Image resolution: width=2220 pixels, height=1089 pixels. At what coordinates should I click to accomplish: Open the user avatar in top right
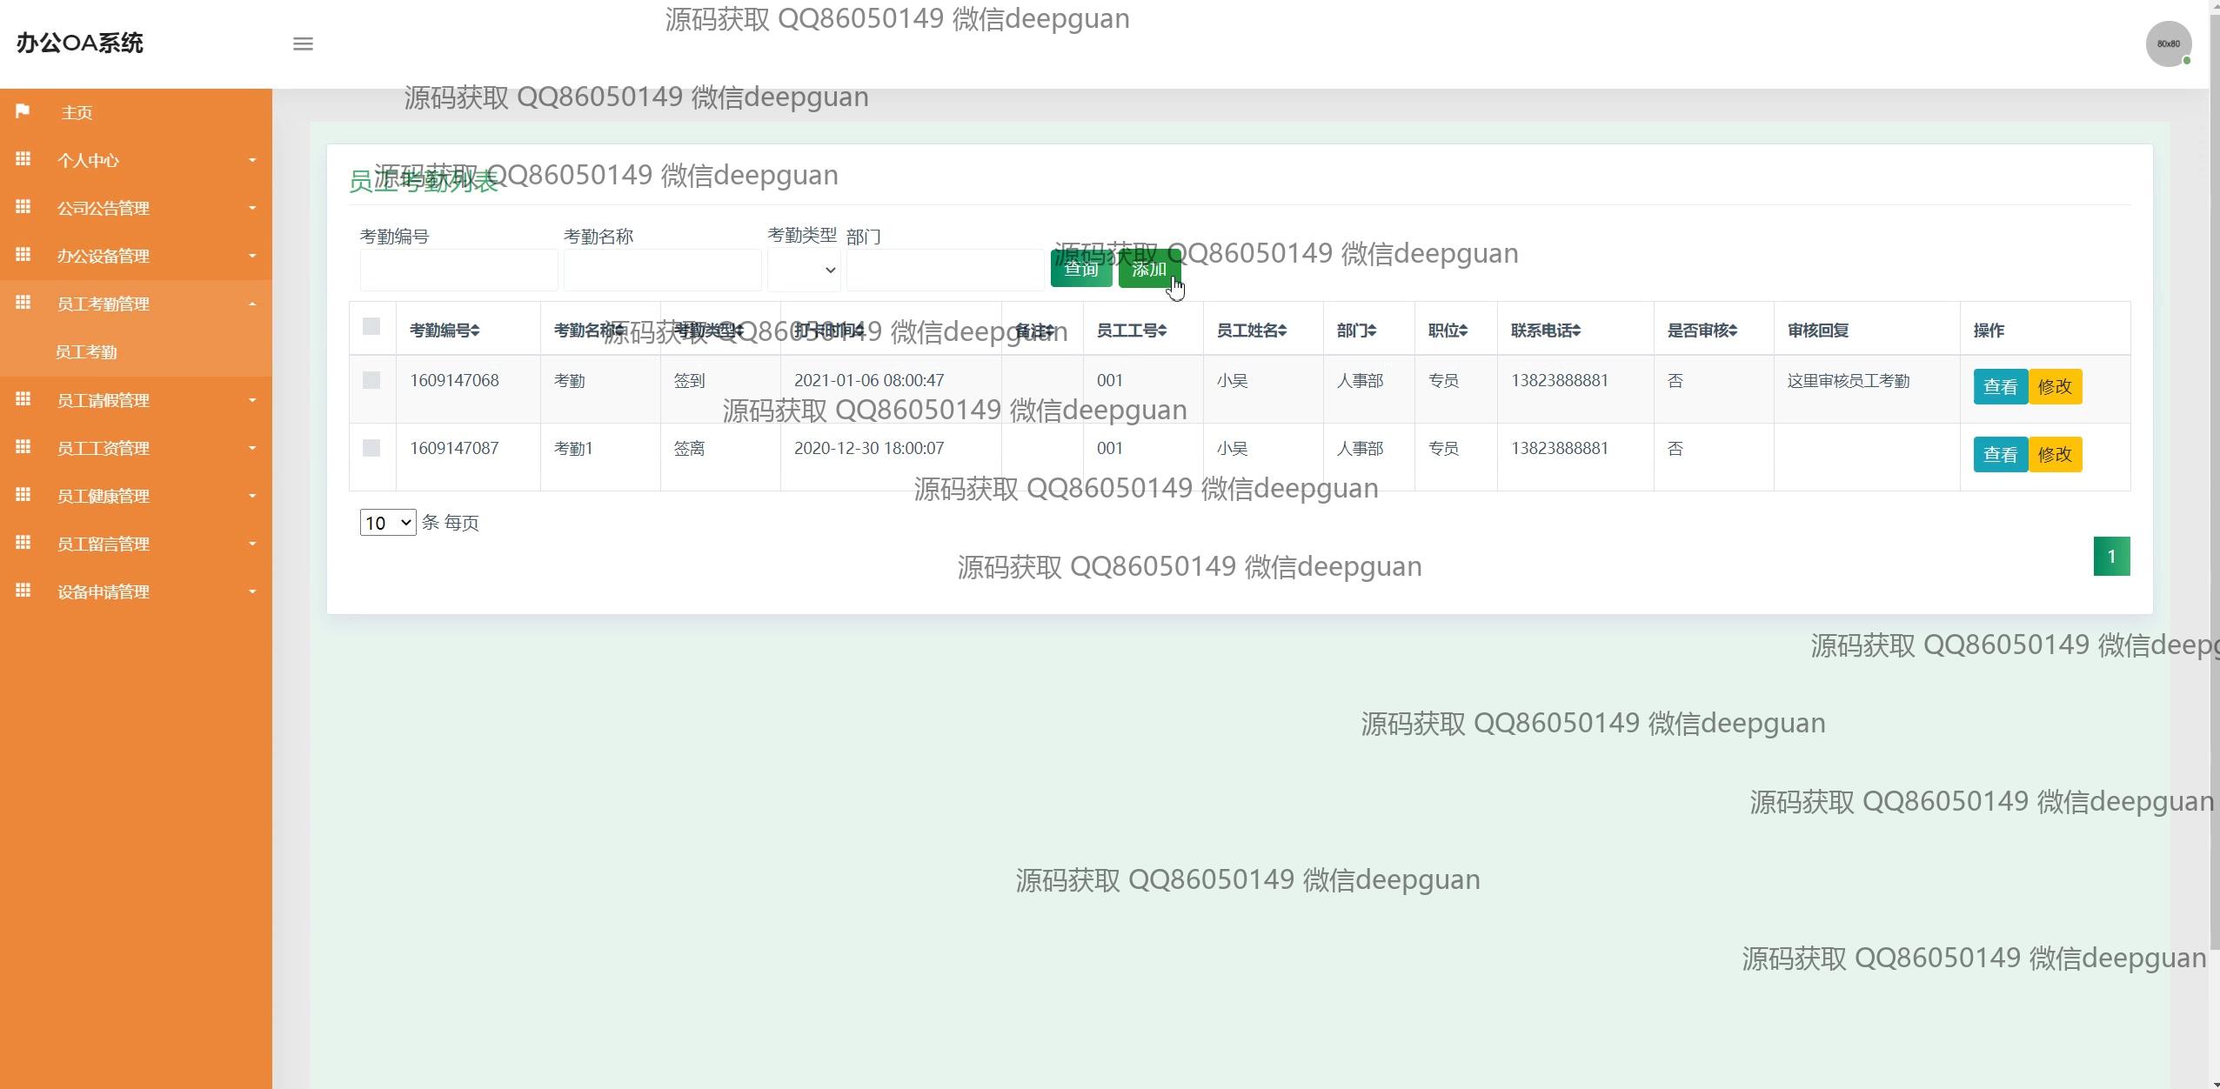2168,43
